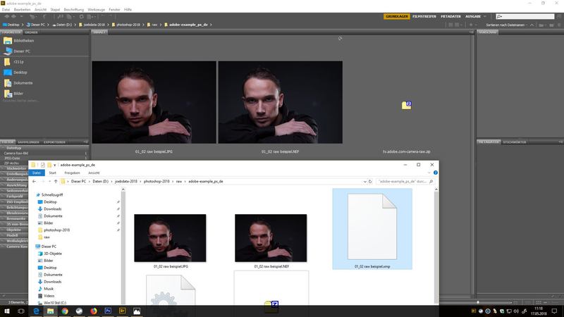This screenshot has height=317, width=564.
Task: Open Bibliotheken in Bridge favorites
Action: coord(23,40)
